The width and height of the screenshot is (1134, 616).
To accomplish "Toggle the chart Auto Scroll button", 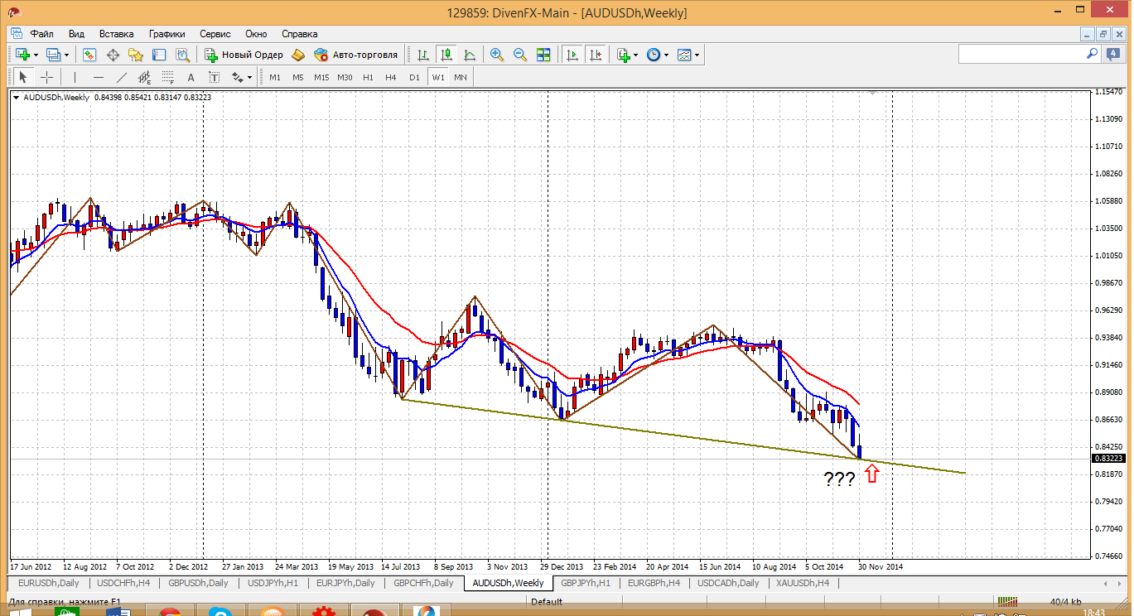I will [572, 55].
